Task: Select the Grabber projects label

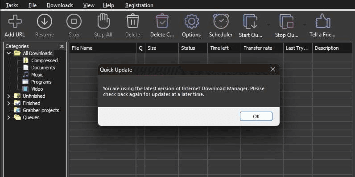Action: [41, 110]
